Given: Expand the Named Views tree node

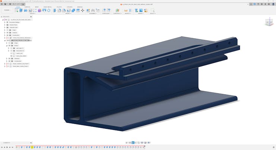Looking at the screenshot, I should [x=4, y=25].
